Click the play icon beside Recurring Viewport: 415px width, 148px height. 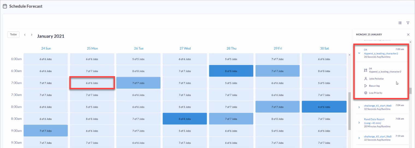click(366, 86)
